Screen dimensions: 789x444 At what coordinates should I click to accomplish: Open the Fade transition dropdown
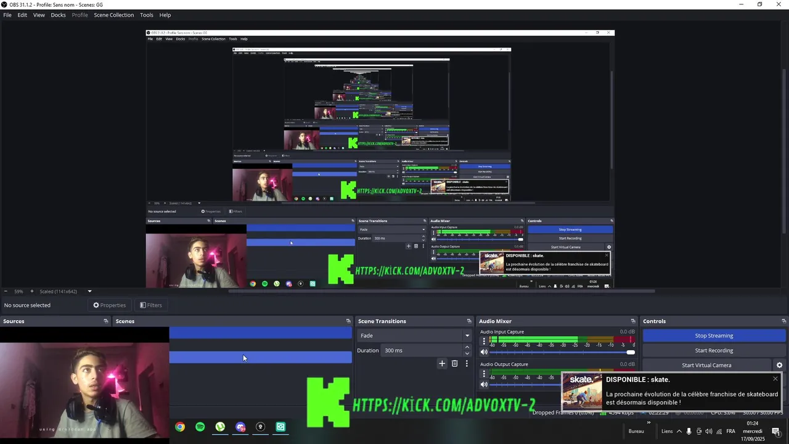click(414, 335)
